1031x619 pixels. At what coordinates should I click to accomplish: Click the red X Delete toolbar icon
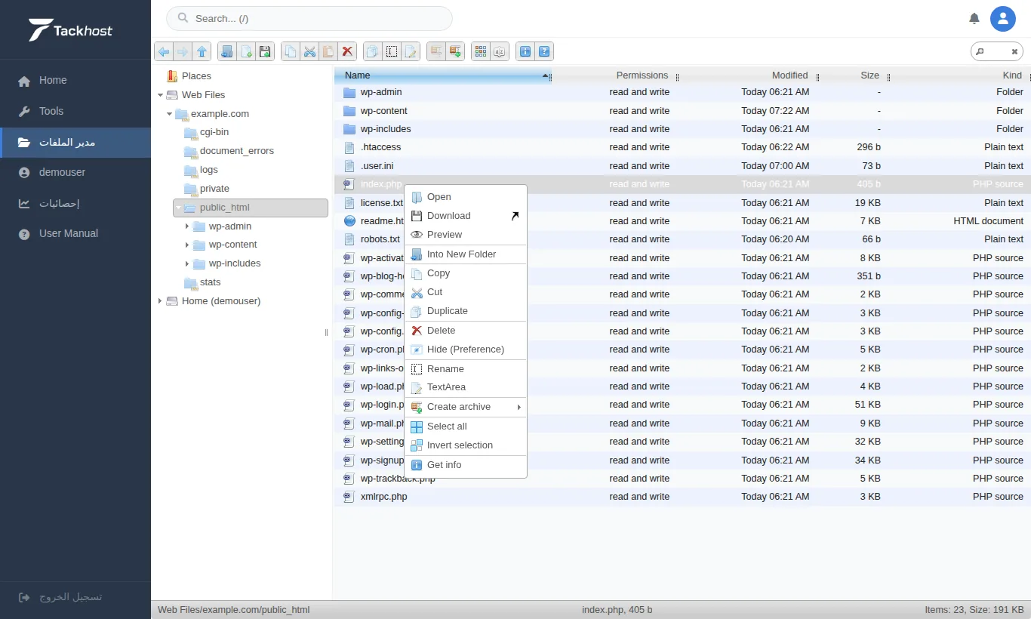pyautogui.click(x=347, y=51)
